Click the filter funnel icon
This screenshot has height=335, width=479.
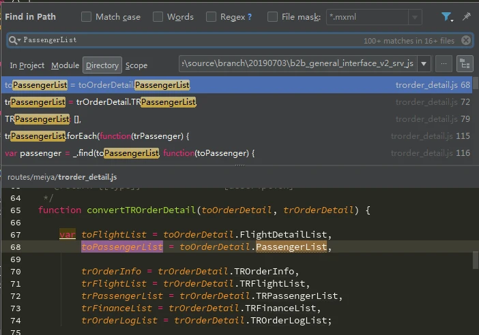pos(446,17)
